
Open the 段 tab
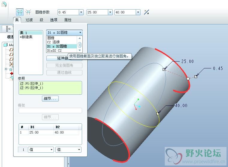click(41, 20)
